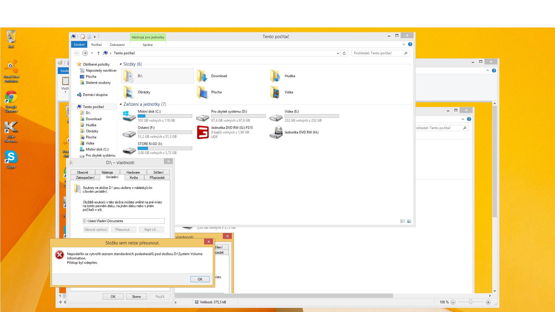Expand the ribbon with the chevron arrow
Screen dimensions: 555x312
pos(404,44)
